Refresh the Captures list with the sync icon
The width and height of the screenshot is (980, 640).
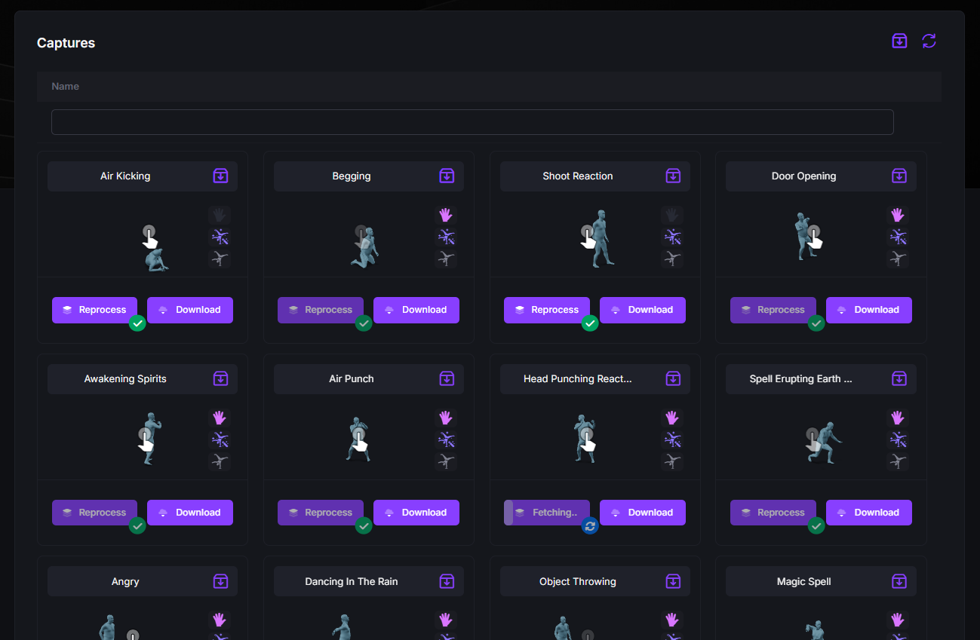coord(929,41)
